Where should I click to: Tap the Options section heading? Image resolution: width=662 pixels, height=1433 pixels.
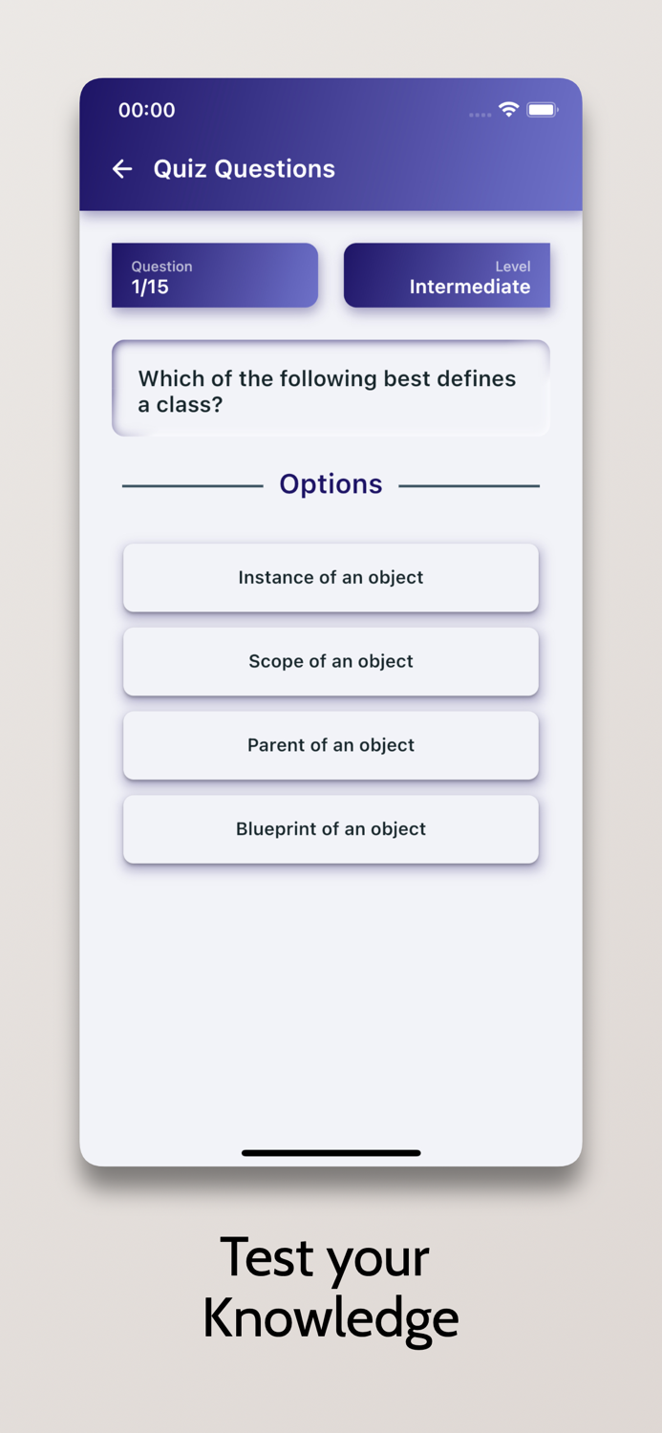[331, 484]
